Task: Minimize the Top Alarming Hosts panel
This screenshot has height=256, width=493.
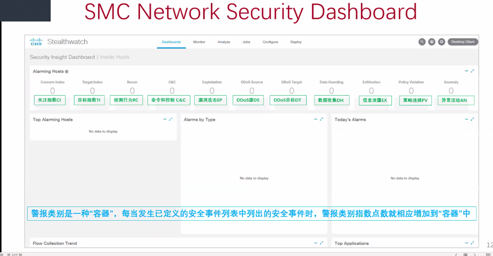Action: (x=165, y=120)
